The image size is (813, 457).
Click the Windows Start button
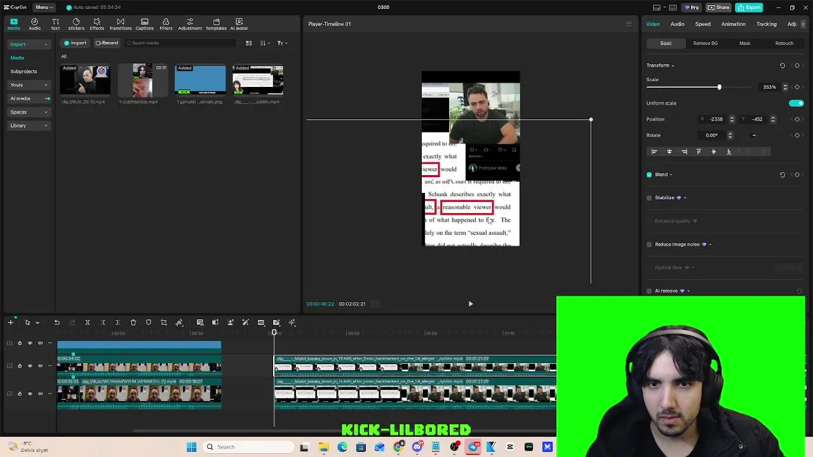click(x=191, y=447)
